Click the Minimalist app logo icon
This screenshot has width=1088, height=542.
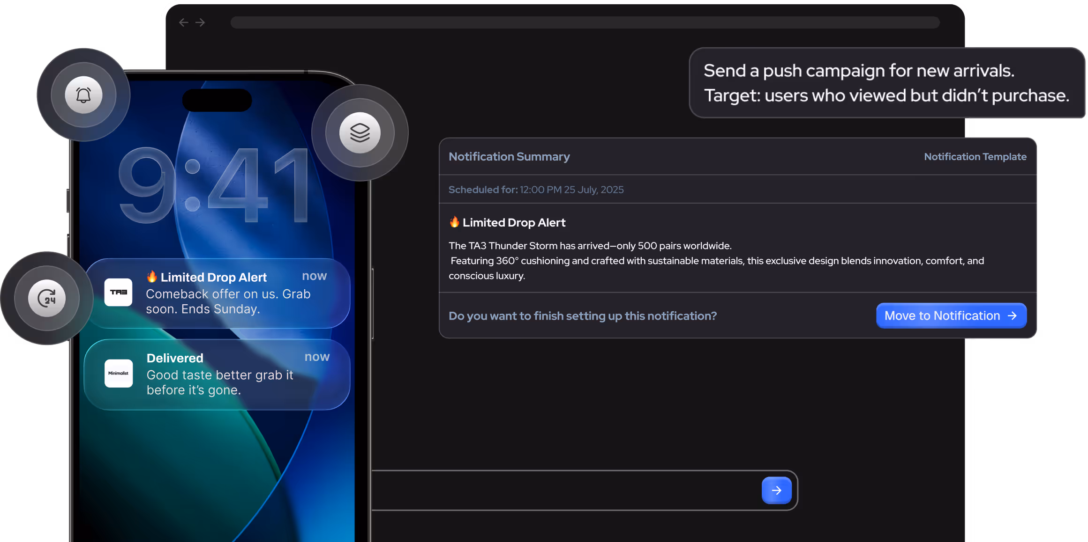118,373
